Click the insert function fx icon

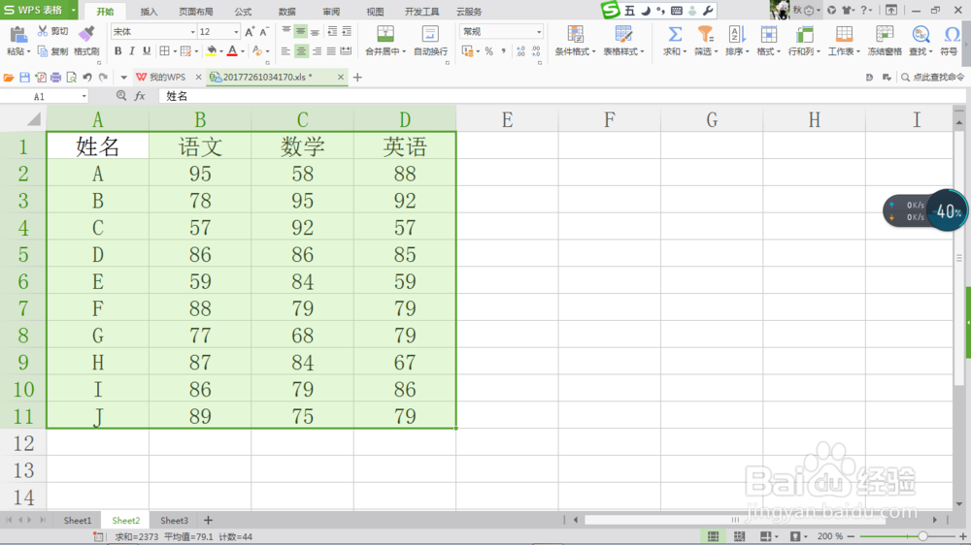140,96
